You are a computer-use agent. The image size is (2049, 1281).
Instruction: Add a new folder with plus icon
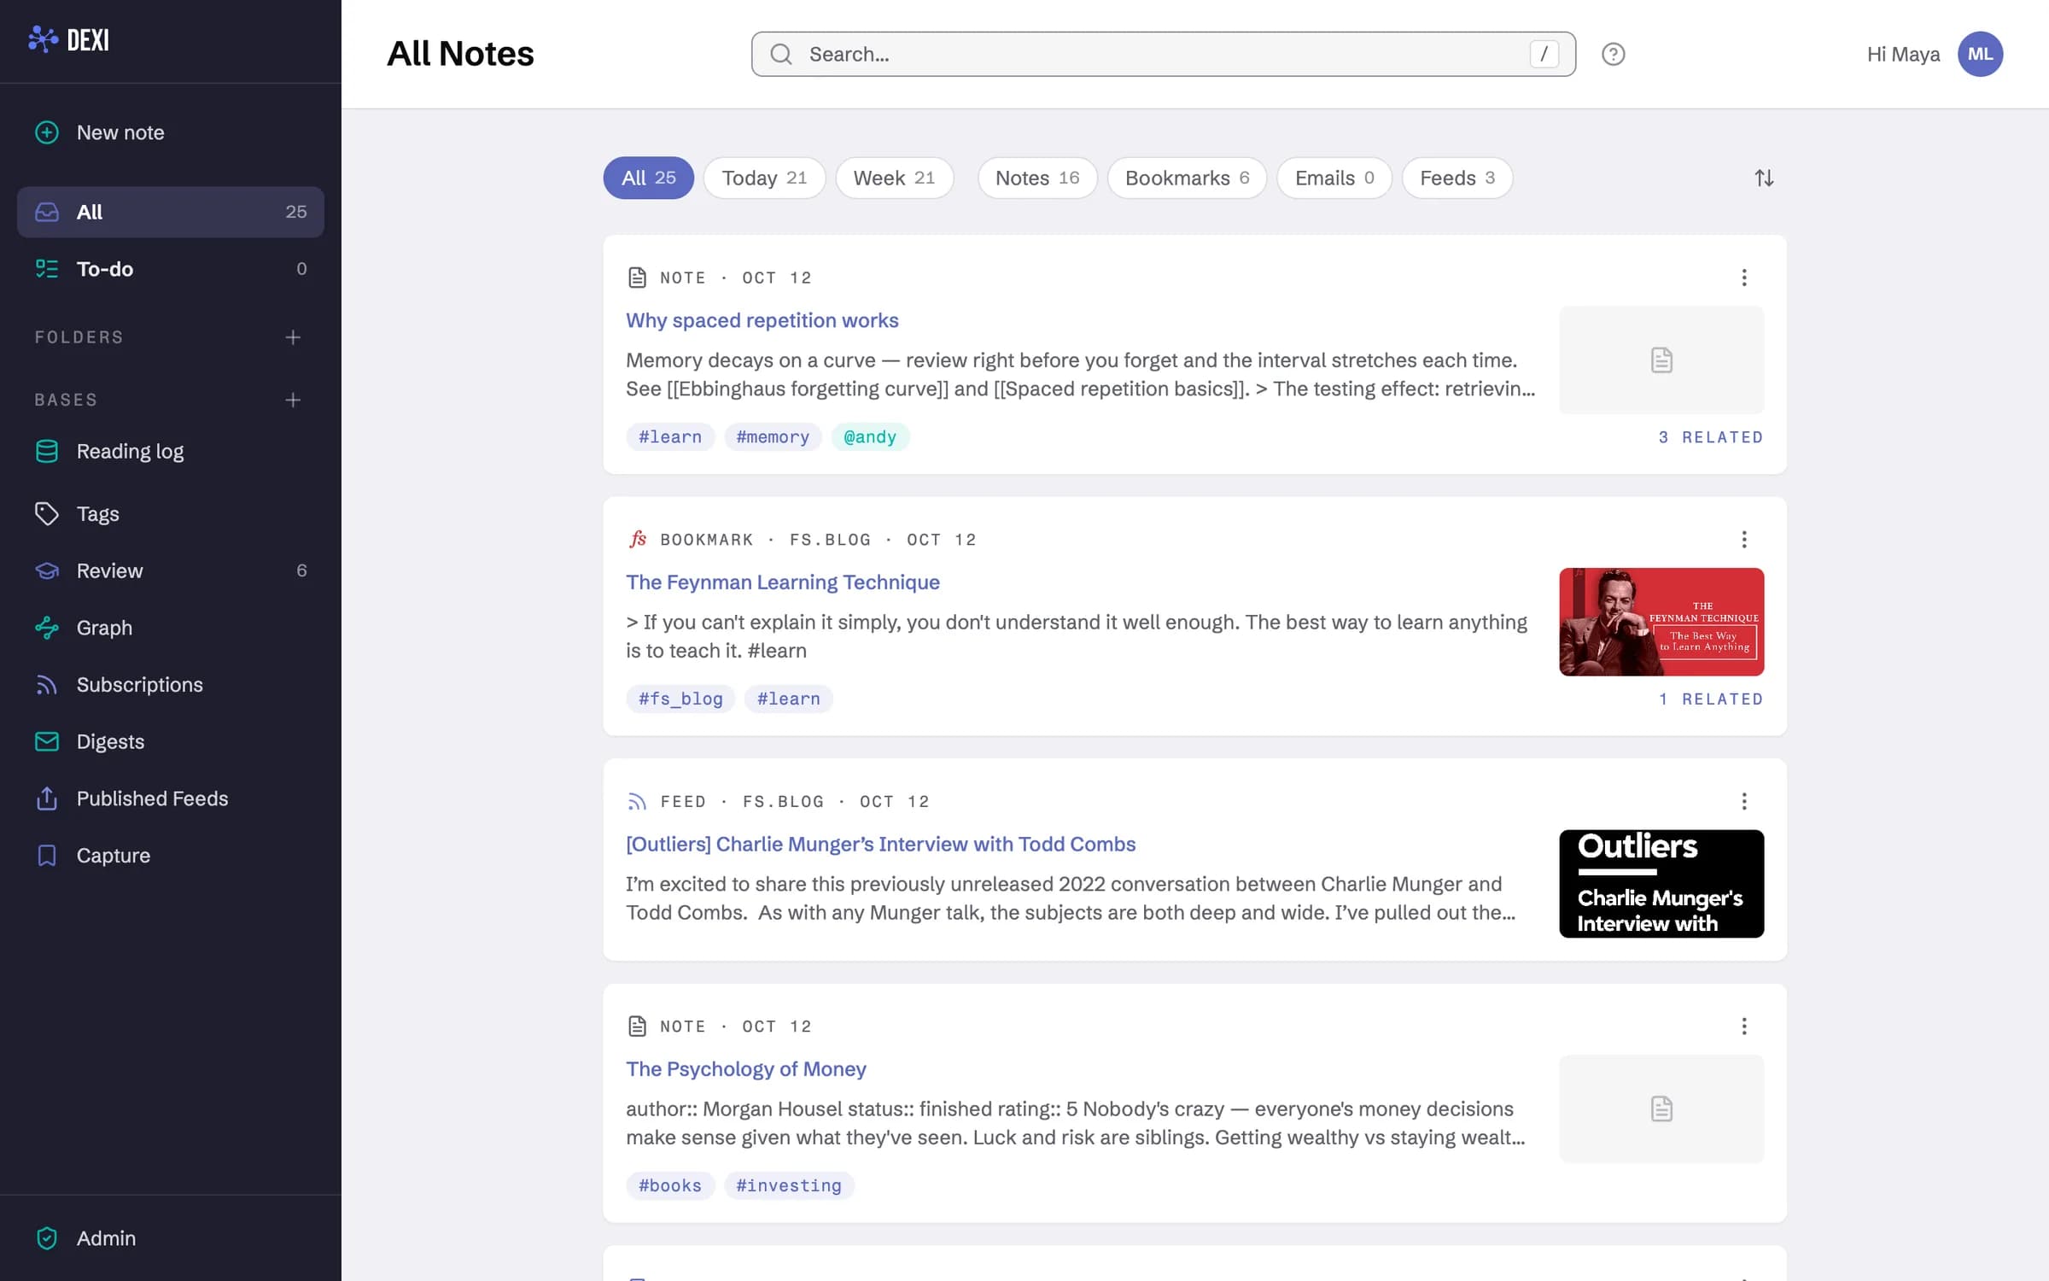coord(293,337)
